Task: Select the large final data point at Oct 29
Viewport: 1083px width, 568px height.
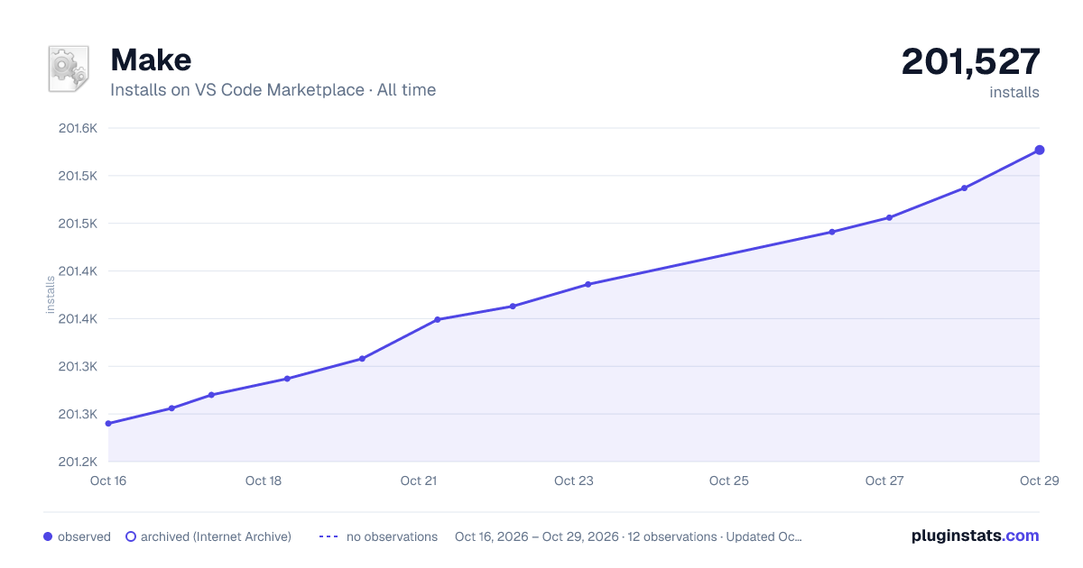Action: (1040, 150)
